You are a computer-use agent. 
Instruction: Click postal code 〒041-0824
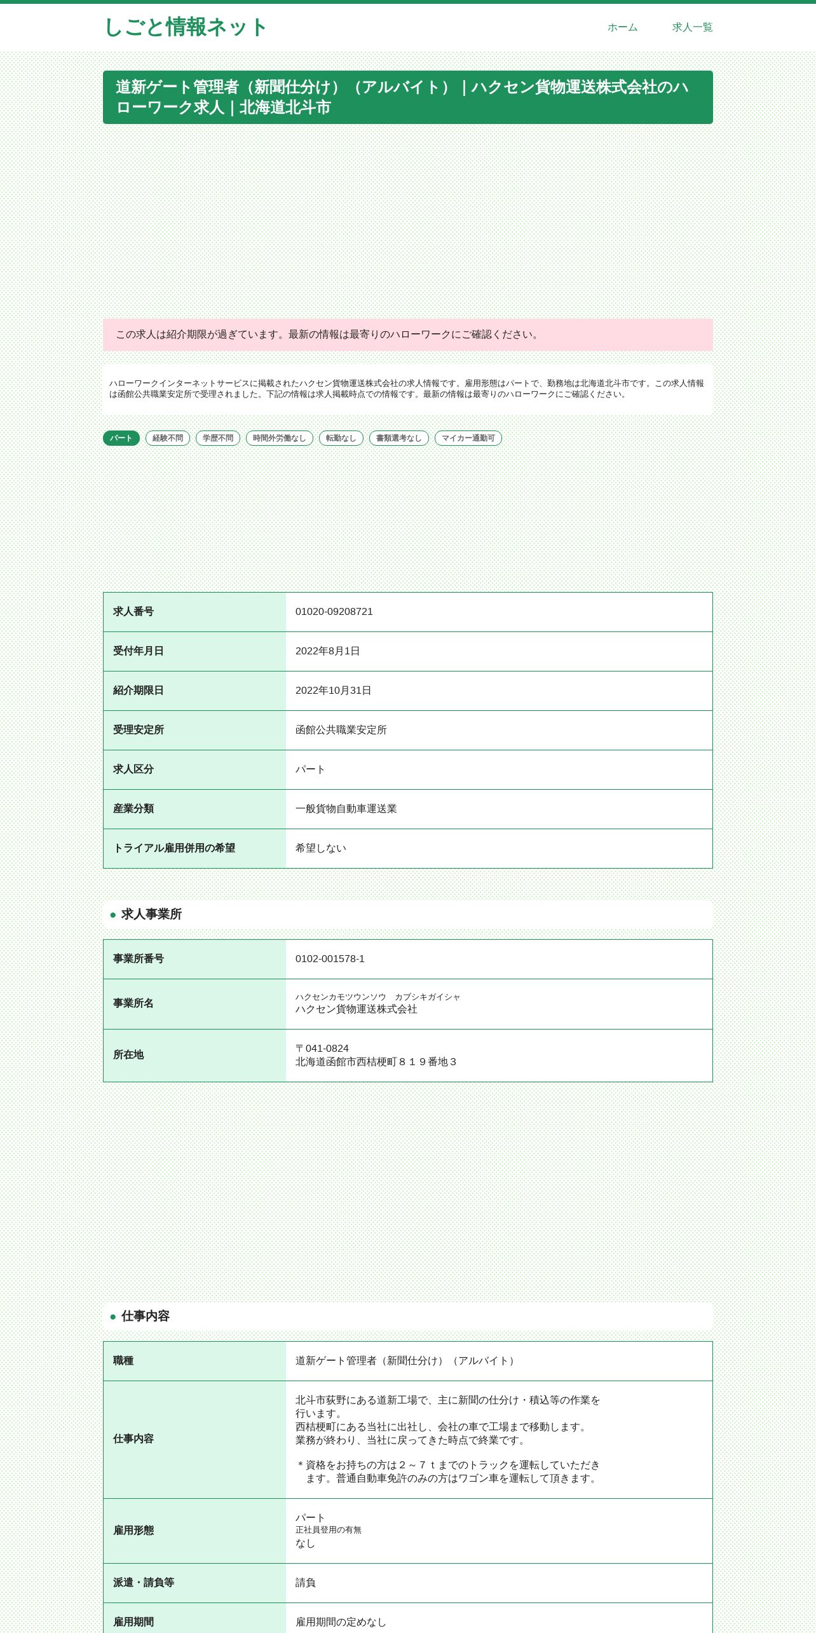point(322,1049)
